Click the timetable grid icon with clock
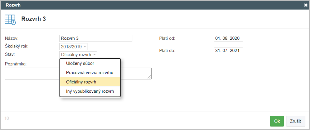 pos(10,19)
